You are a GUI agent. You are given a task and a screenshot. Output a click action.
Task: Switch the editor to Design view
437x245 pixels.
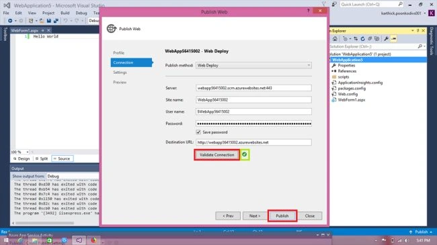click(x=22, y=158)
